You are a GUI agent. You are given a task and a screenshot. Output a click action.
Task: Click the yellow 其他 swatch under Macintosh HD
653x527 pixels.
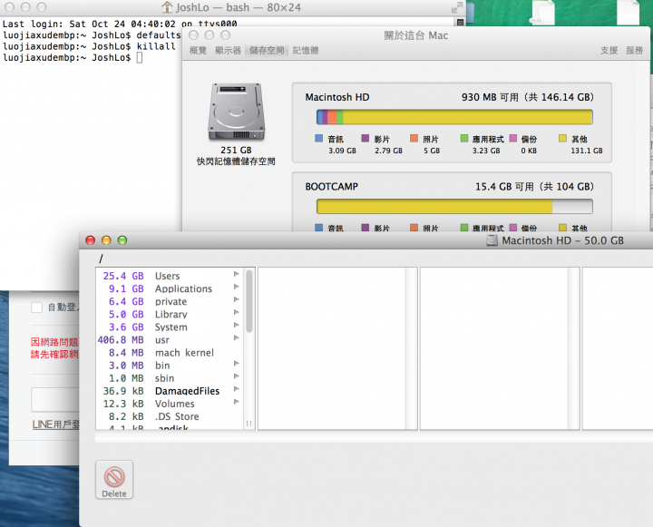[562, 138]
